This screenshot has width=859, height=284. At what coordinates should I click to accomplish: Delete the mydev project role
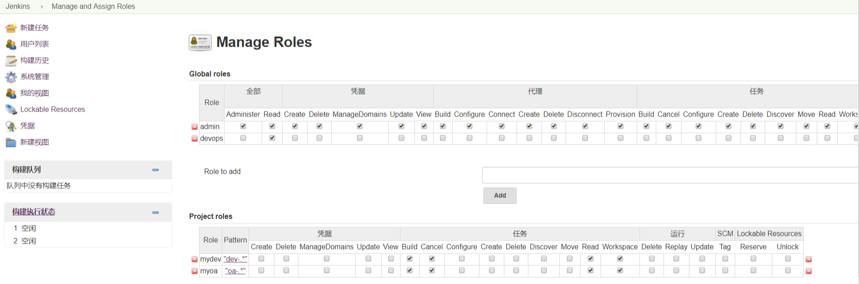[195, 260]
